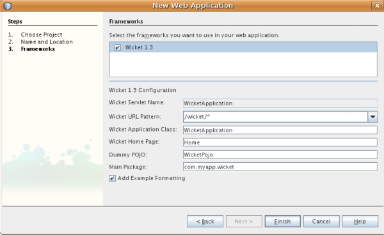
Task: Select the Wicket Servlet Name field
Action: (280, 103)
